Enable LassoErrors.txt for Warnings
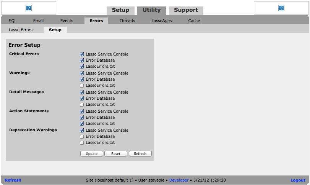The image size is (310, 185). (x=82, y=86)
